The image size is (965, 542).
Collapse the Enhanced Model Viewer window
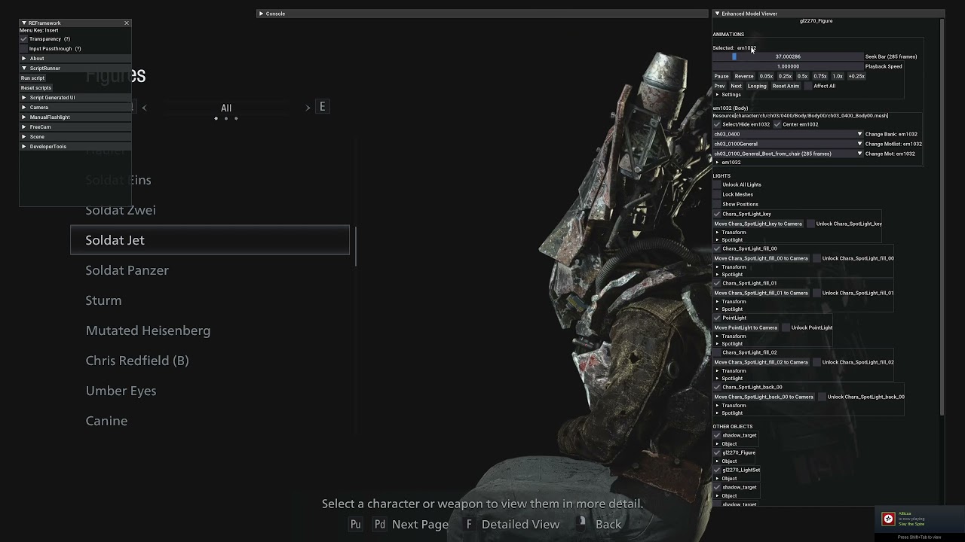pos(717,14)
